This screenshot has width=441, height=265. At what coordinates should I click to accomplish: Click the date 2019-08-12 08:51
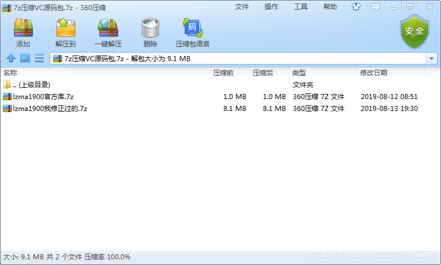[x=389, y=97]
